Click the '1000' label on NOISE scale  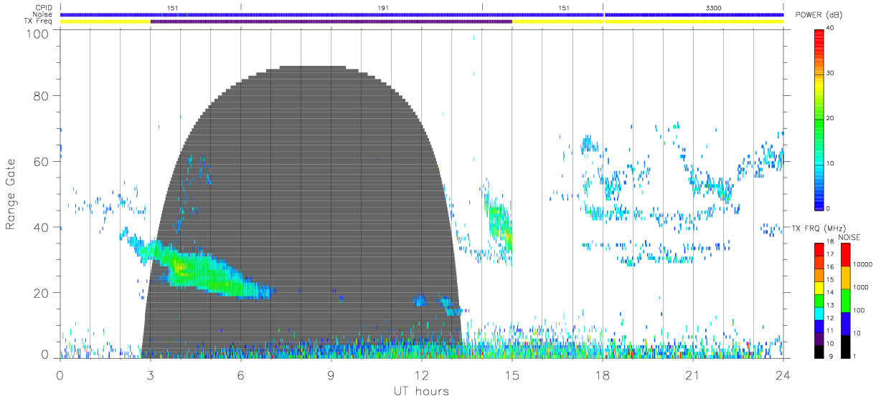(861, 287)
